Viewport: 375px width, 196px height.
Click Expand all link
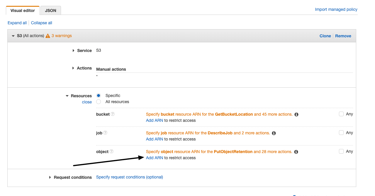[x=17, y=23]
